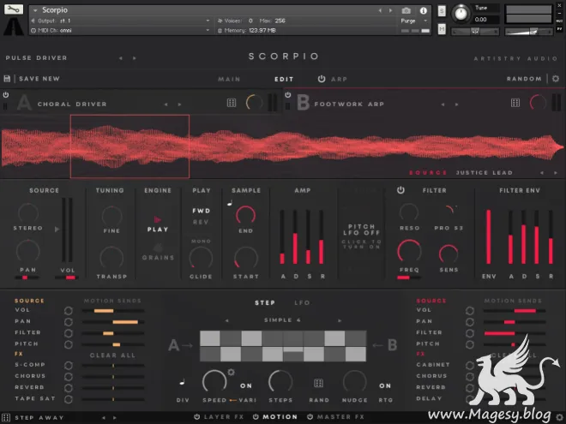566x424 pixels.
Task: Click CLEAR ALL under layer A sends
Action: [112, 355]
